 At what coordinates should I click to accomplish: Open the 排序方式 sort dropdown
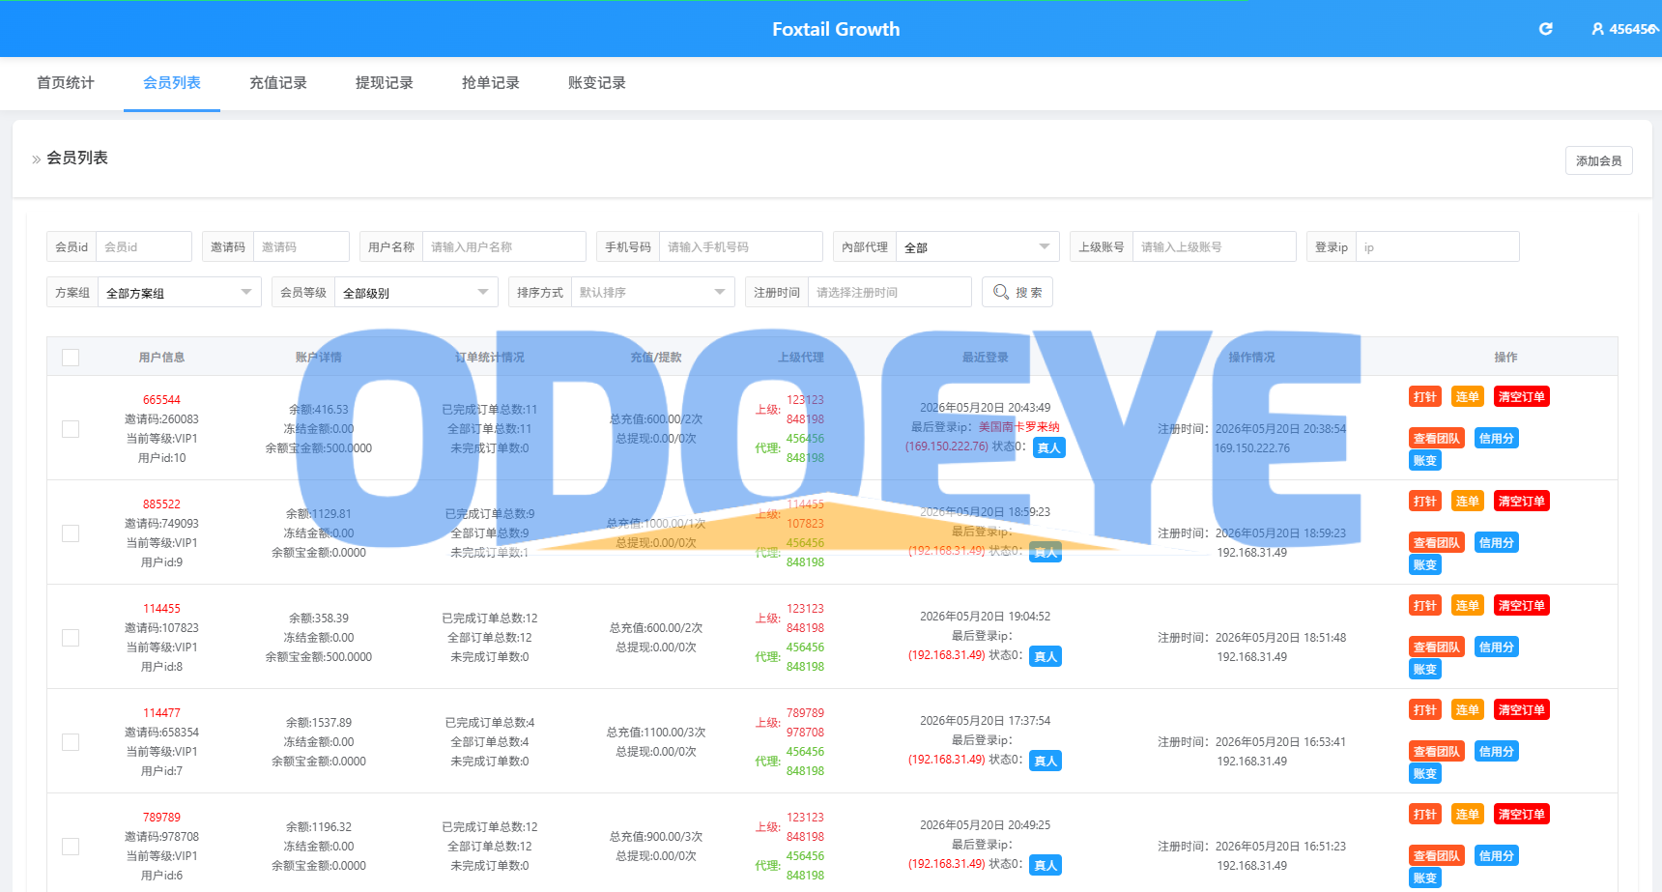pos(652,293)
